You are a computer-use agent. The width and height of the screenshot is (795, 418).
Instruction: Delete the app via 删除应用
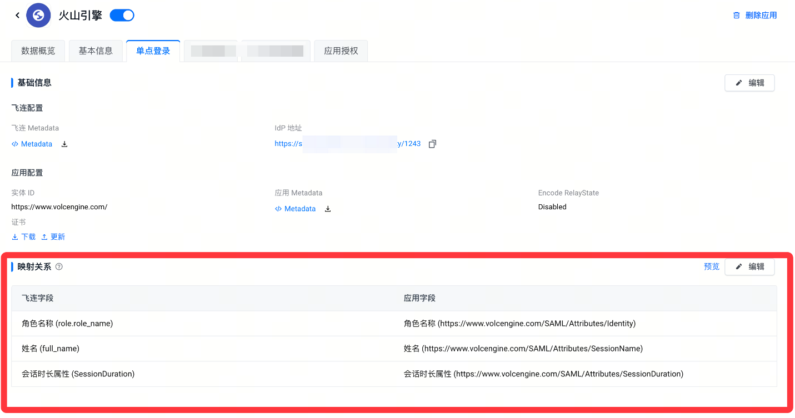click(x=755, y=16)
